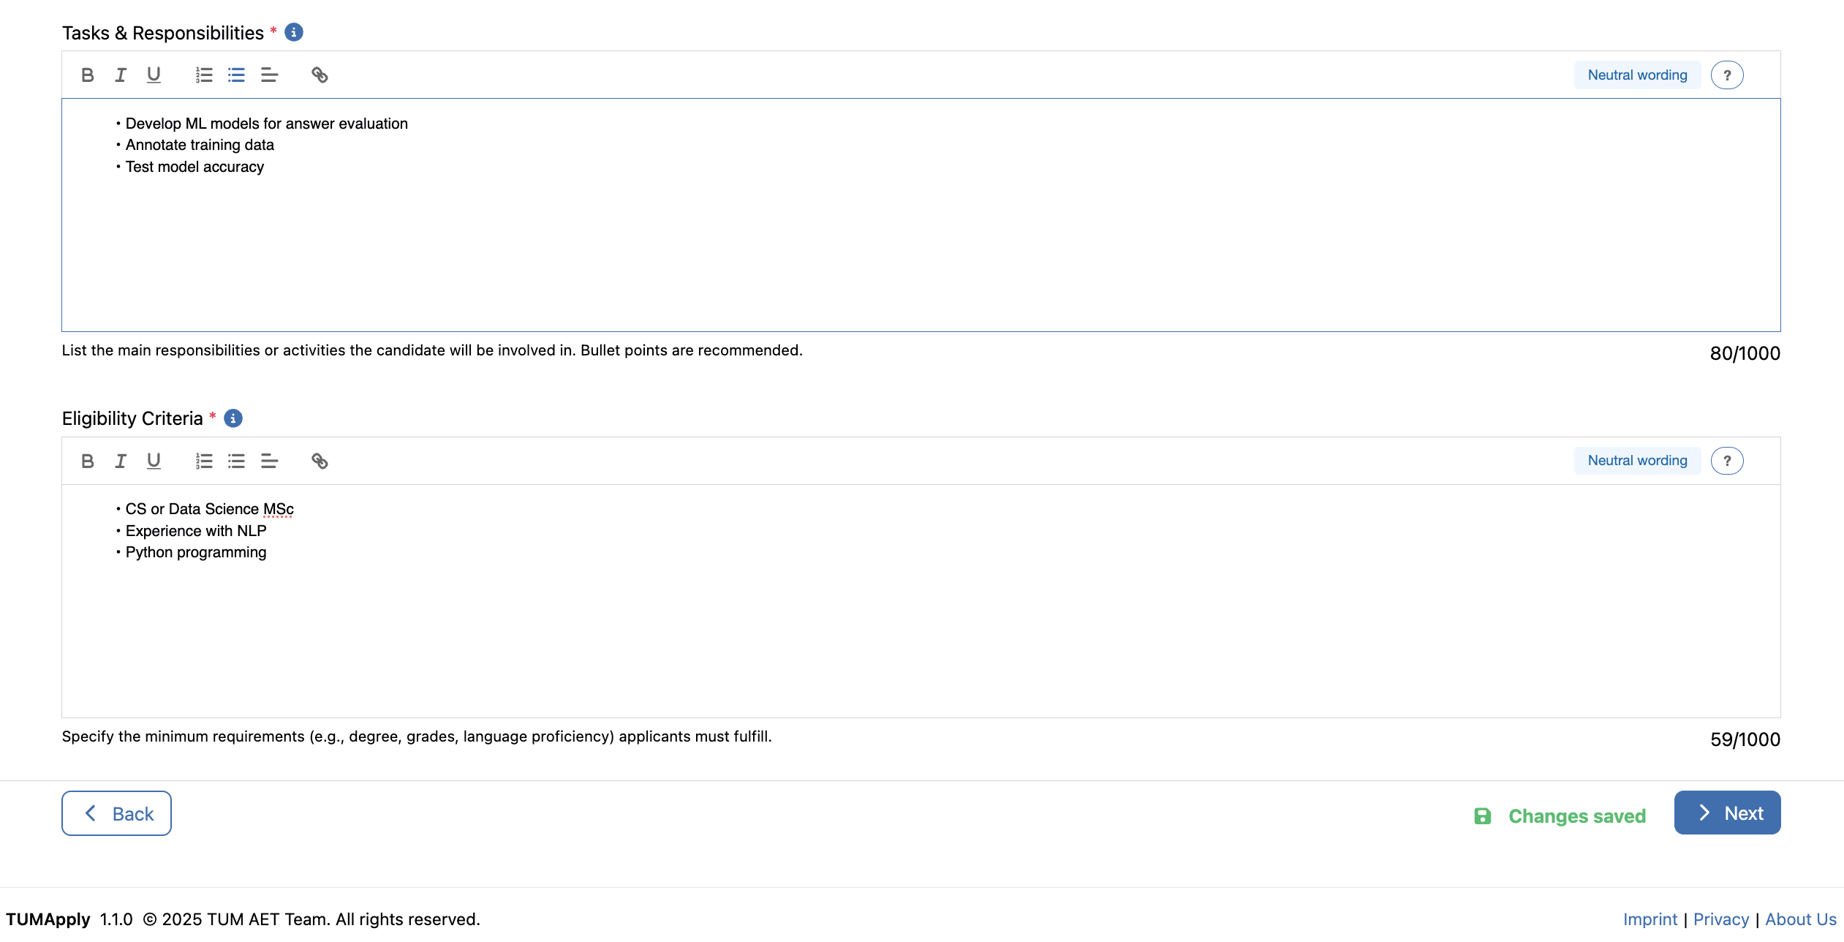This screenshot has height=942, width=1844.
Task: Click Tasks & Responsibilities info icon
Action: coord(294,32)
